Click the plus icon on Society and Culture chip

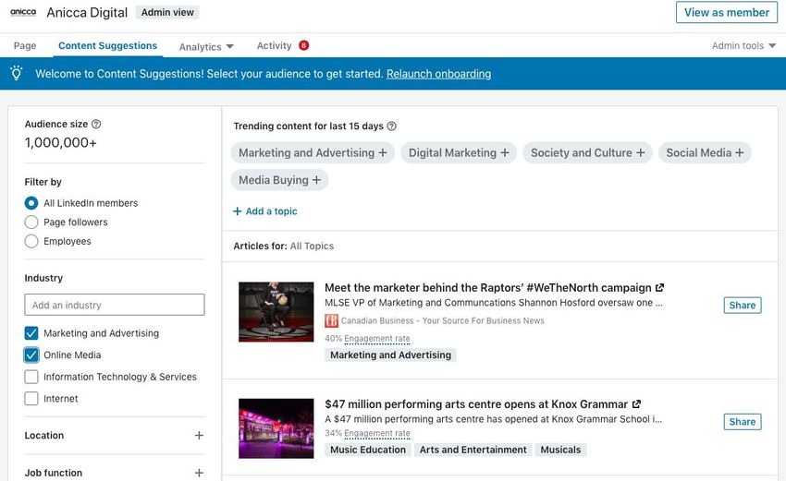641,152
